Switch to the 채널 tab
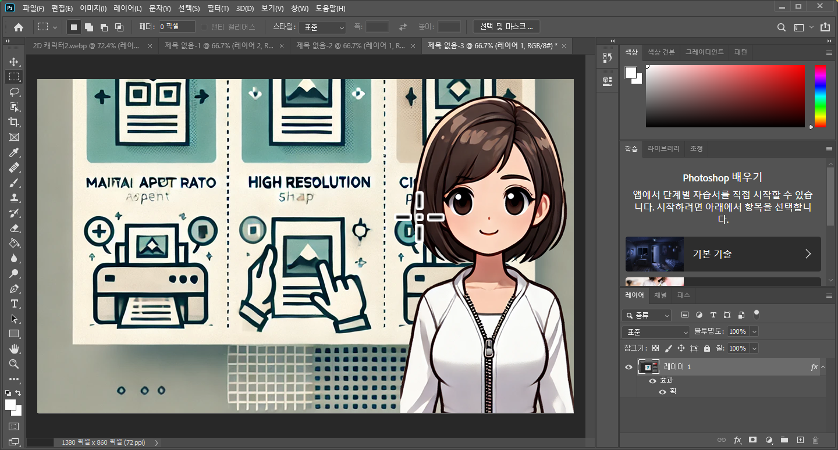 660,295
